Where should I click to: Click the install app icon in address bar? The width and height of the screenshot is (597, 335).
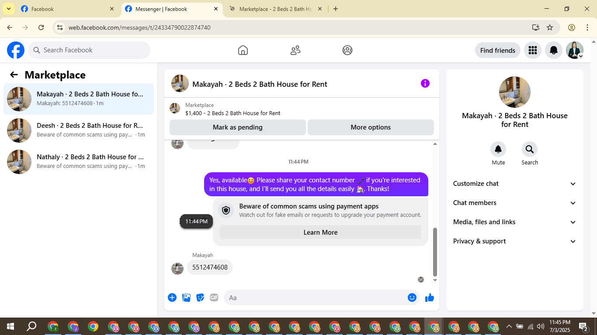tap(536, 27)
